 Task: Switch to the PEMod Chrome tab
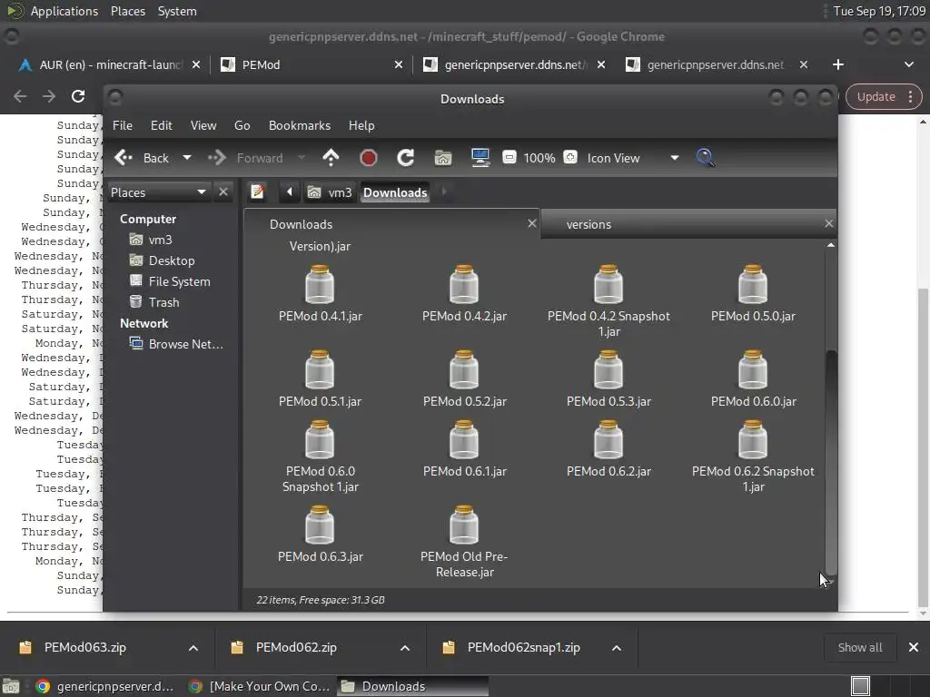[312, 64]
